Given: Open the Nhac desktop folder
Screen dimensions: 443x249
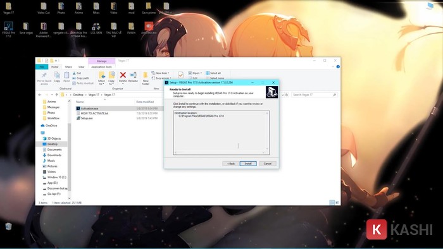Looking at the screenshot, I should coord(96,8).
